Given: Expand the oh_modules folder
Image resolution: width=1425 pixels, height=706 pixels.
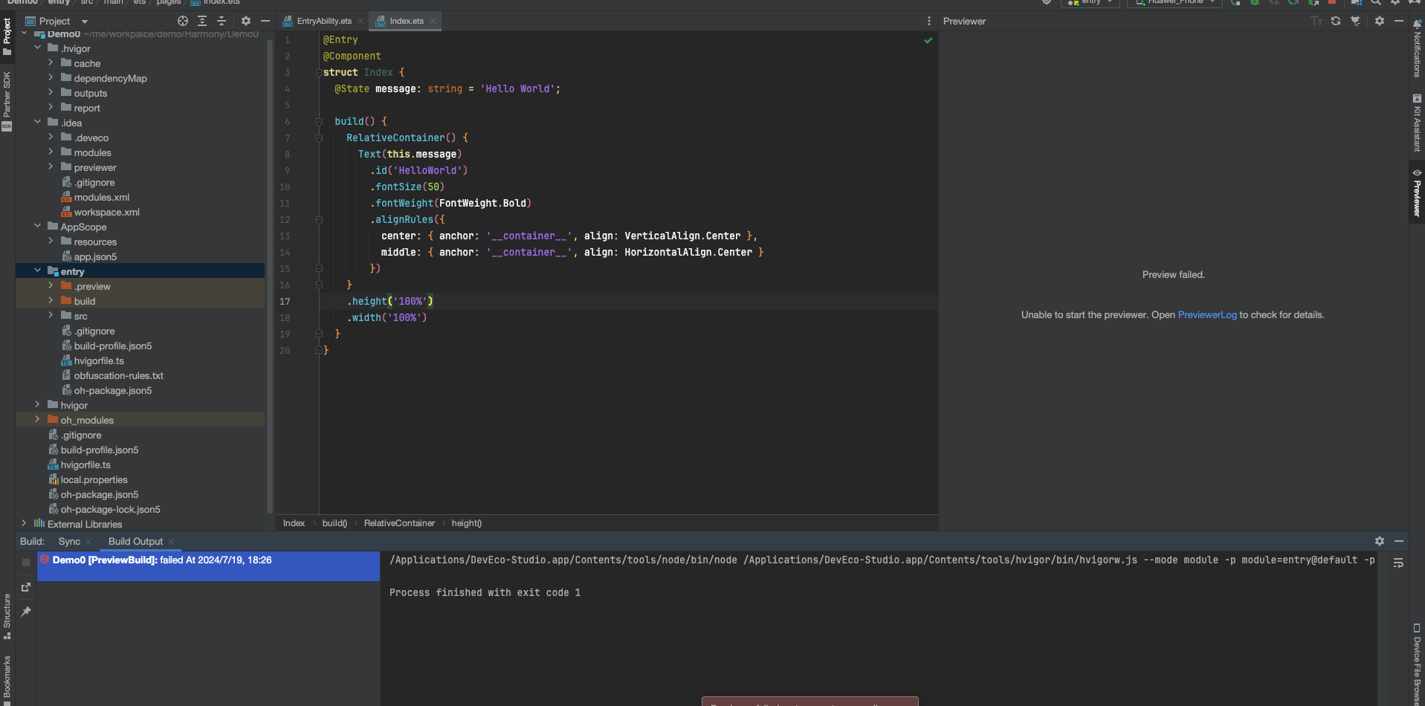Looking at the screenshot, I should pyautogui.click(x=37, y=419).
